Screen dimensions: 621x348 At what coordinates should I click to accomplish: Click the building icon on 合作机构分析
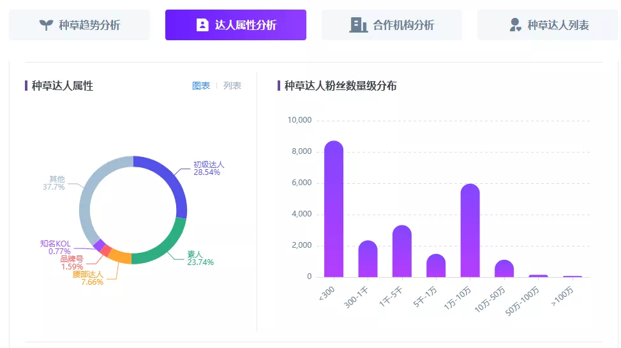(359, 25)
